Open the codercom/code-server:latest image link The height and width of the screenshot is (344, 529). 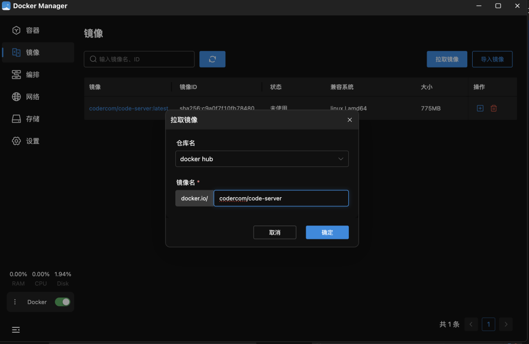click(x=128, y=108)
